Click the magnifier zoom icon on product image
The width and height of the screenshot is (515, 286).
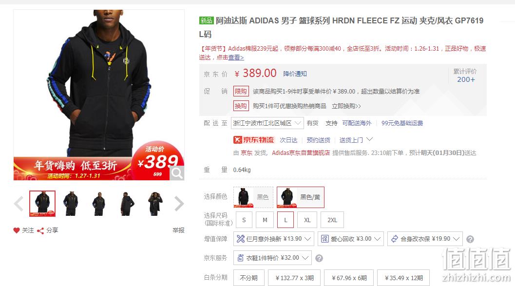click(177, 173)
